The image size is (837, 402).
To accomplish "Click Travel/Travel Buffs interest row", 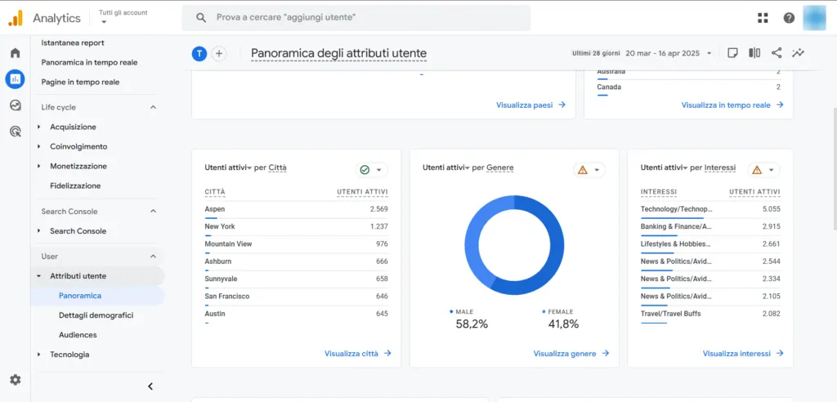I will [710, 315].
